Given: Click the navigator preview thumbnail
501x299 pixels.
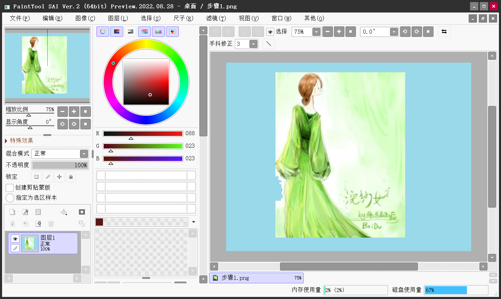Looking at the screenshot, I should (47, 66).
